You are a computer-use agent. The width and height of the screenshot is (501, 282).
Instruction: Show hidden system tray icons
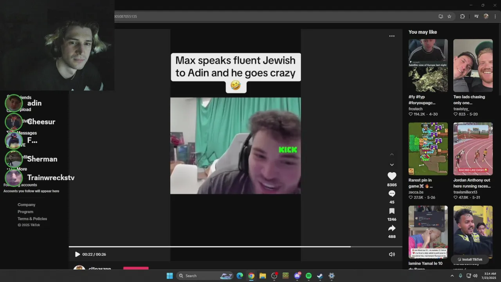452,276
